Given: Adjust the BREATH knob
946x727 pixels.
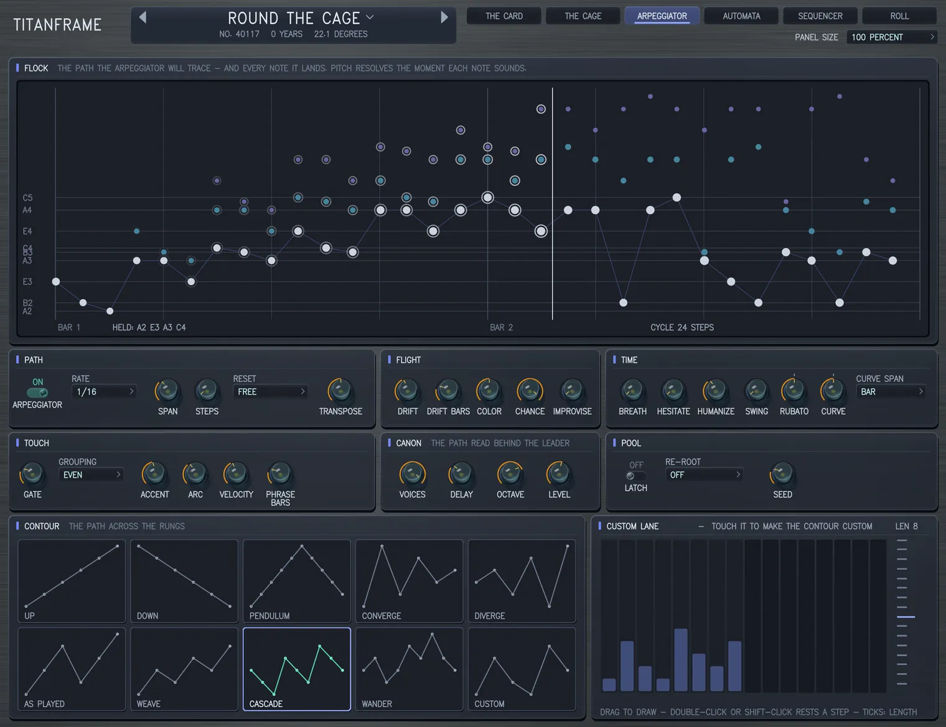Looking at the screenshot, I should point(632,391).
